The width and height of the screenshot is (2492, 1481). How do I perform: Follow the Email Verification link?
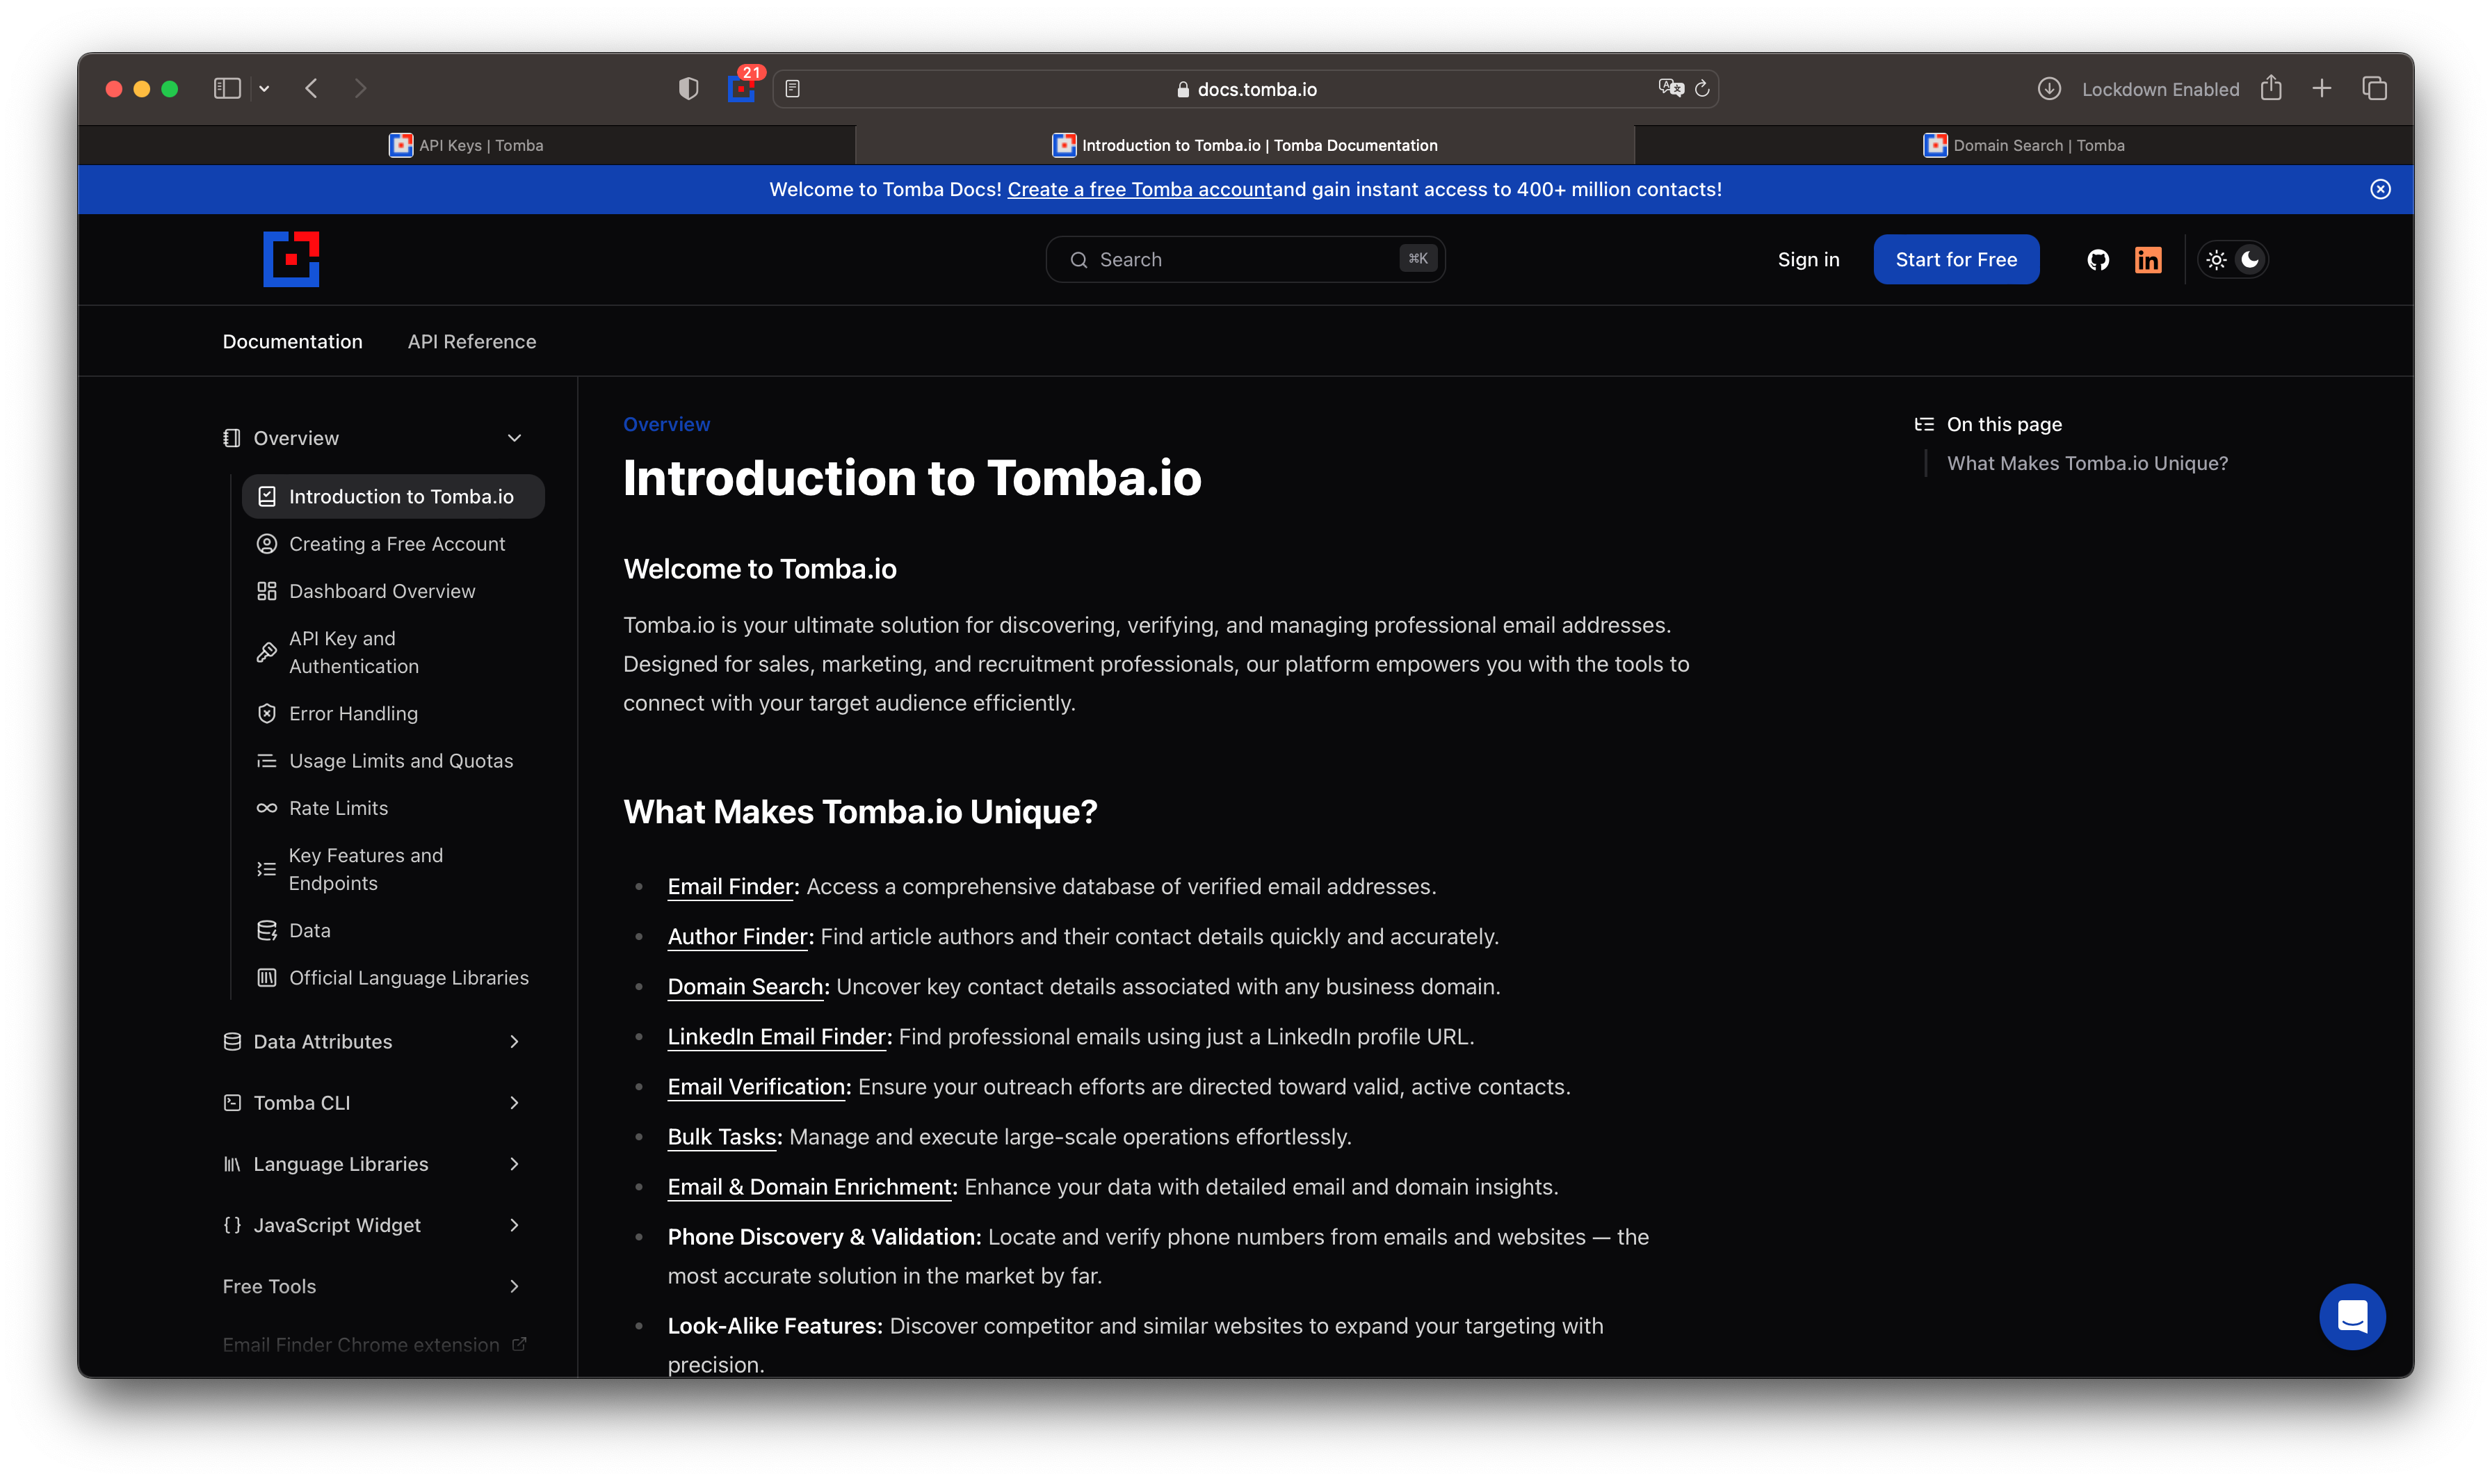[756, 1087]
